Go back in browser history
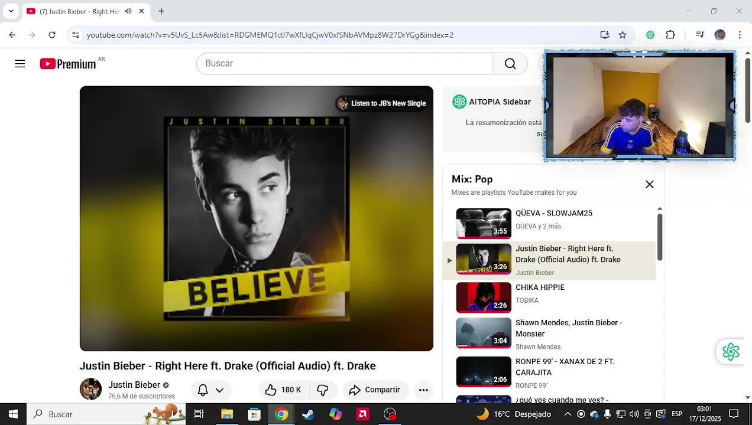 12,35
